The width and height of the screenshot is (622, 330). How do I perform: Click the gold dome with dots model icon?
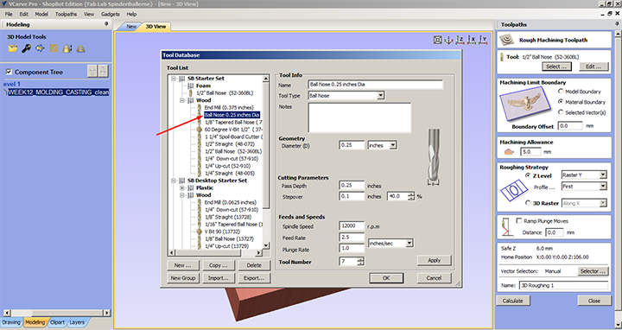(67, 48)
